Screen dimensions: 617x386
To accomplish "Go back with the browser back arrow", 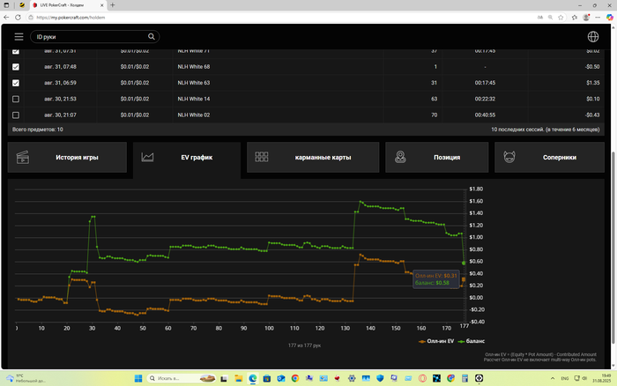I will (x=6, y=18).
